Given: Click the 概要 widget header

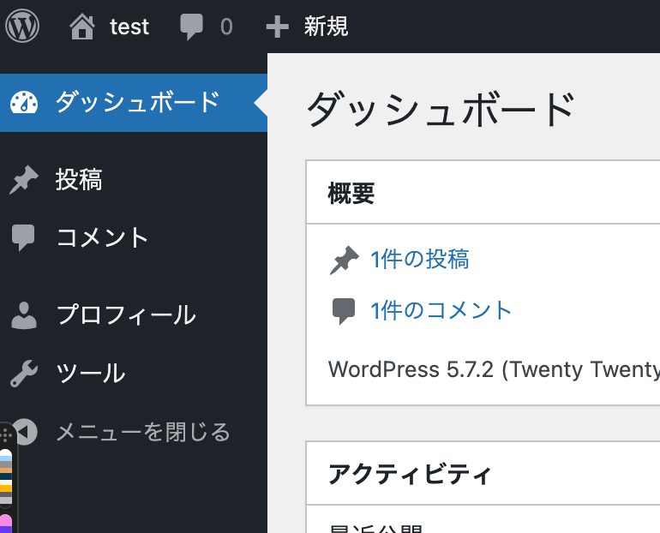Looking at the screenshot, I should pos(483,193).
